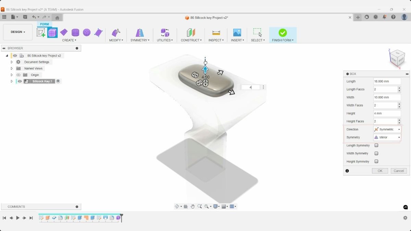
Task: Click the Look At icon in navigation bar
Action: [x=186, y=206]
